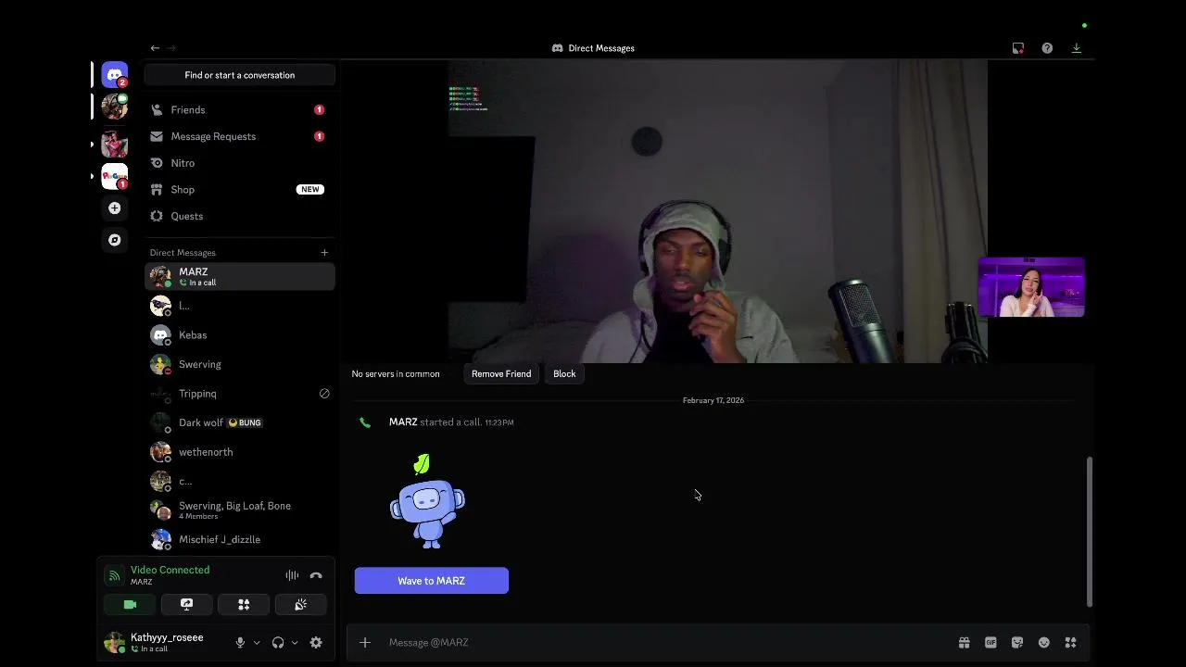Open the Inbox icon in the title bar
1186x667 pixels.
tap(1018, 48)
